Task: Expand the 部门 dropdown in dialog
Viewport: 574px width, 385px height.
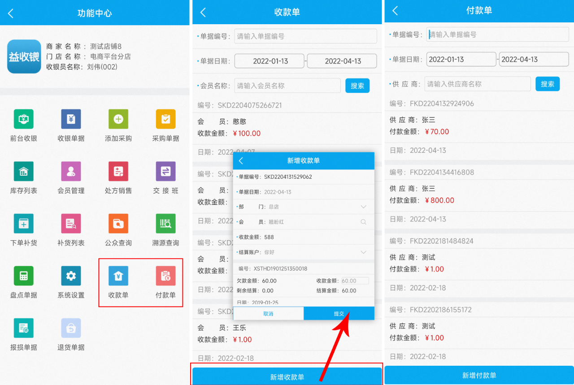Action: point(363,207)
